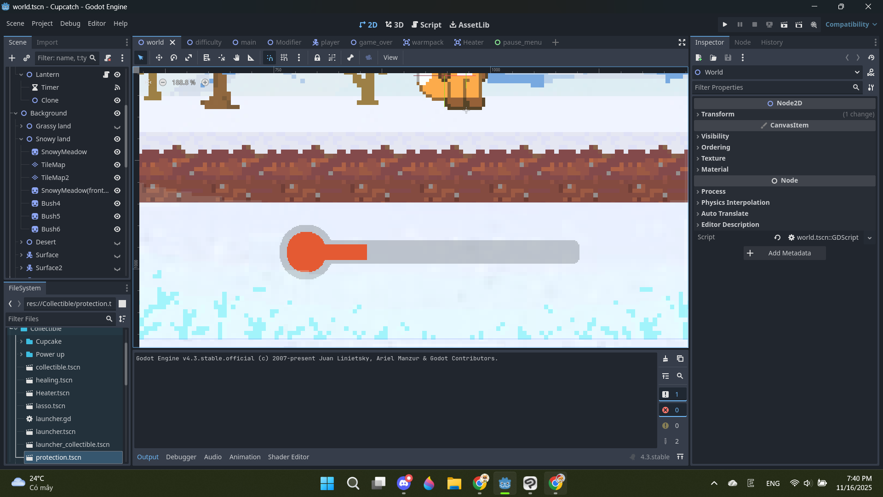Screen dimensions: 883x497
Task: Open the Compatibility renderer dropdown
Action: [851, 24]
